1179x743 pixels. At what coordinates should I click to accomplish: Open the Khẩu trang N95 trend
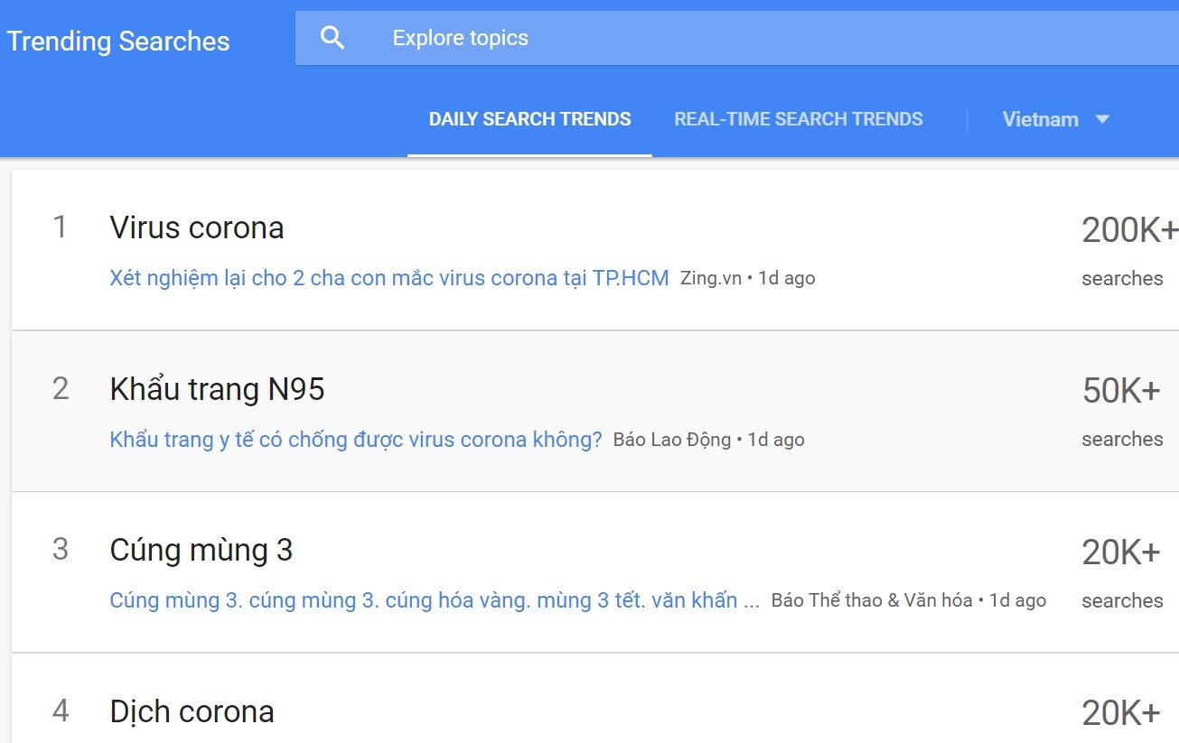218,389
